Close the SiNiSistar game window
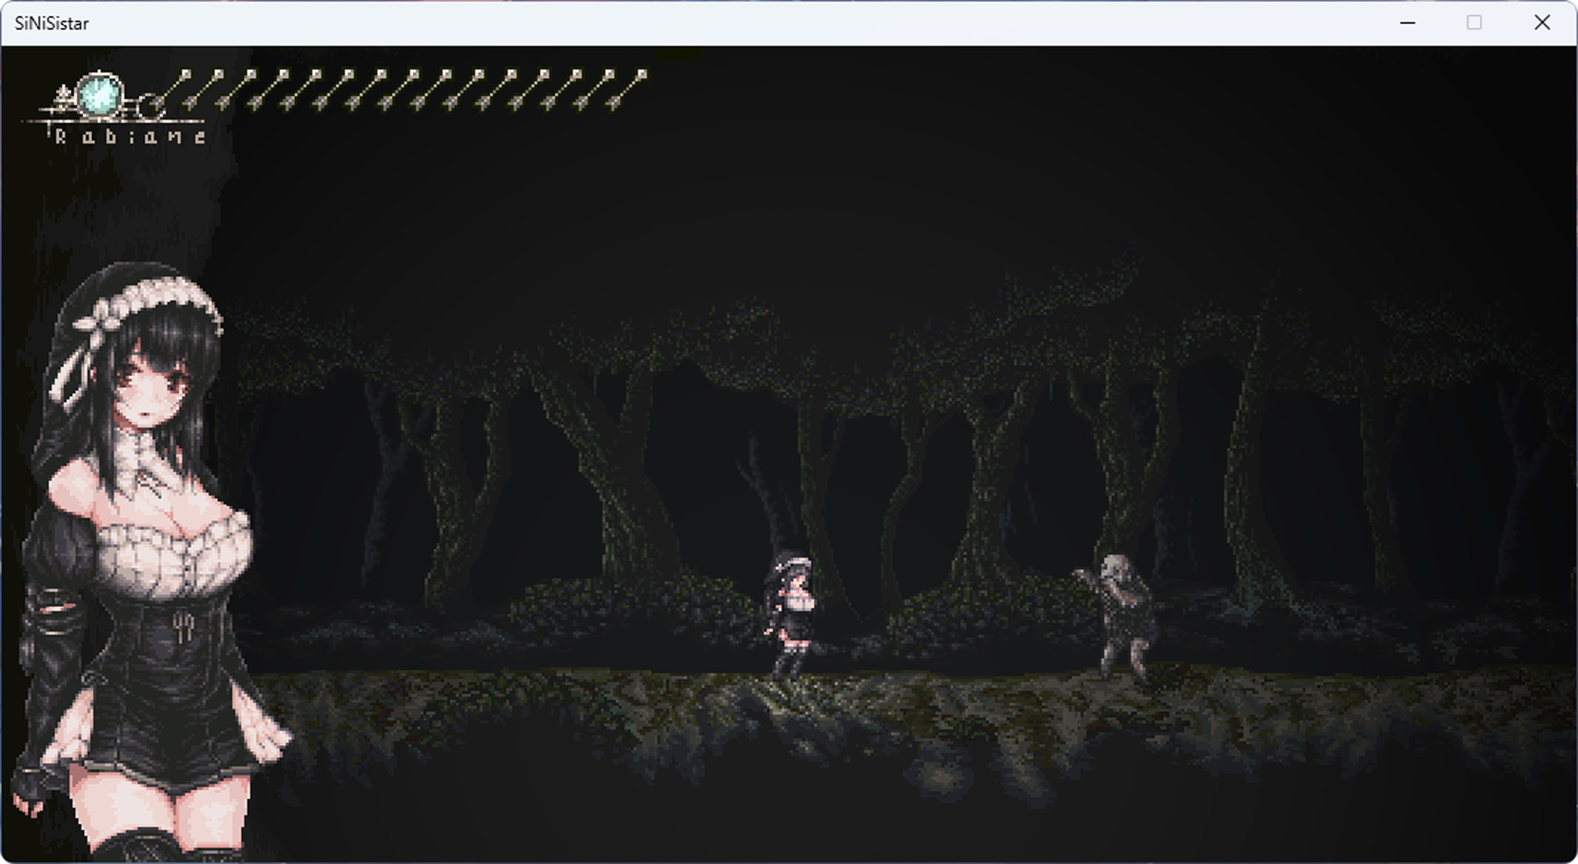Image resolution: width=1578 pixels, height=864 pixels. (x=1542, y=23)
